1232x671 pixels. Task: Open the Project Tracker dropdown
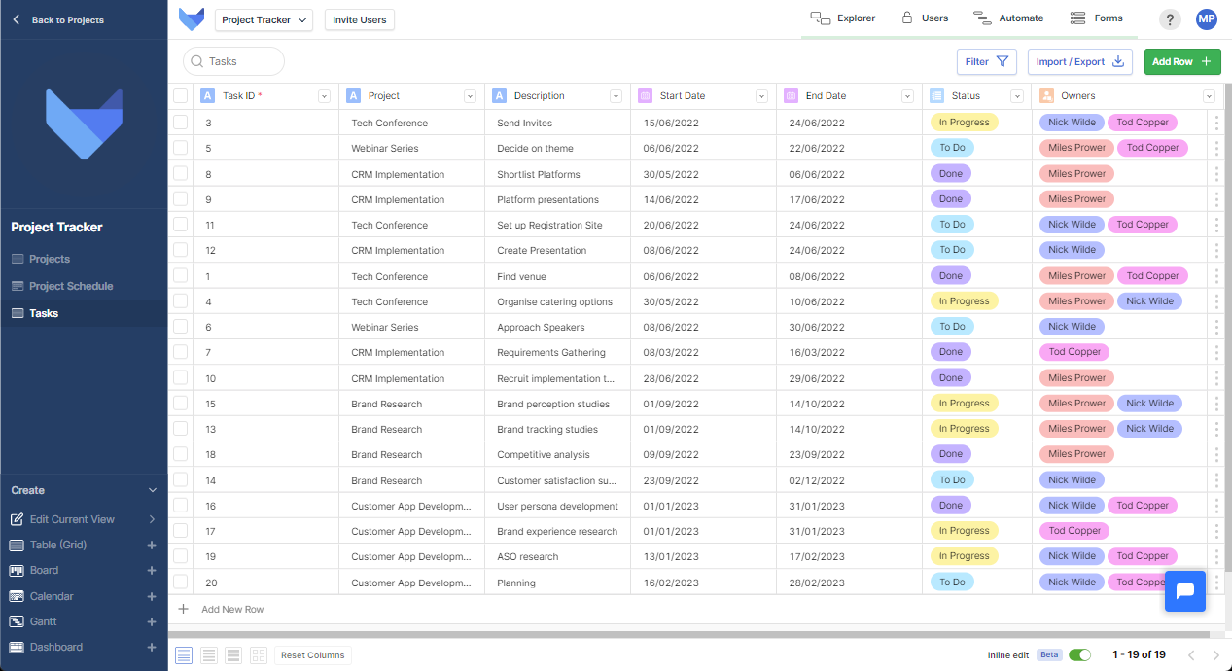pos(264,19)
